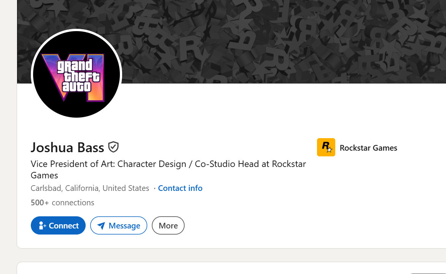Open the Grand Theft Auto VI profile photo

coord(76,74)
